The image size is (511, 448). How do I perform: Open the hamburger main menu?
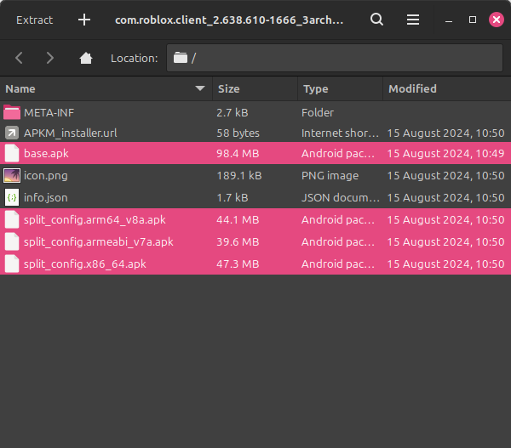pyautogui.click(x=413, y=20)
